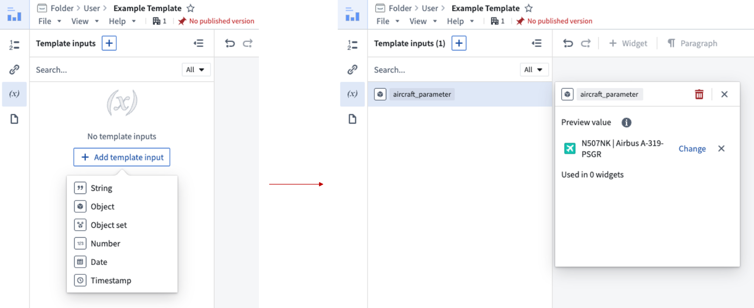This screenshot has width=754, height=308.
Task: Open the View menu in left screenshot
Action: (85, 21)
